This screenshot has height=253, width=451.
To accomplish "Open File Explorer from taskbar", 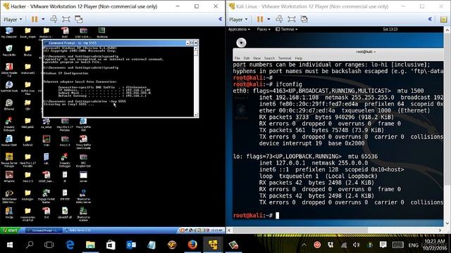I will pos(90,245).
